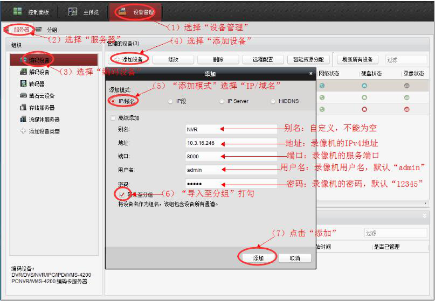Click third row red disk status icon
The height and width of the screenshot is (301, 435).
pos(364,109)
